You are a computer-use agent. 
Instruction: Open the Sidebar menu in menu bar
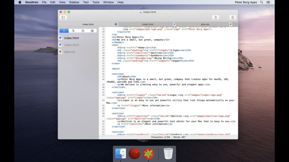click(x=74, y=2)
